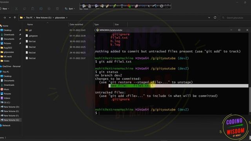Pick the red-circle green-square shapes tool
This screenshot has height=141, width=251.
[129, 6]
